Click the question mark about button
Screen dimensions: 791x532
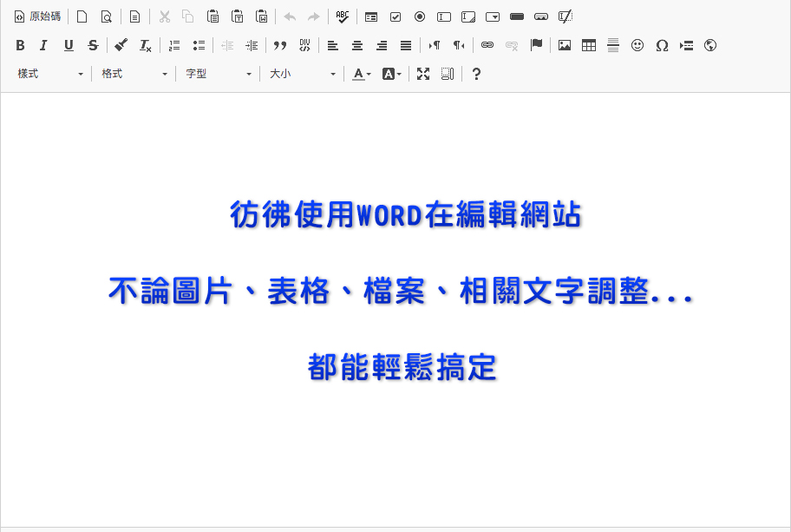coord(476,74)
